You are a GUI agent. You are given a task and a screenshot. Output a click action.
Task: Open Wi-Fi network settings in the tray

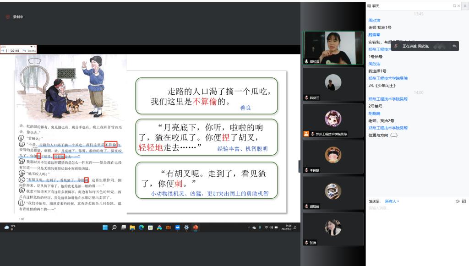tap(266, 228)
